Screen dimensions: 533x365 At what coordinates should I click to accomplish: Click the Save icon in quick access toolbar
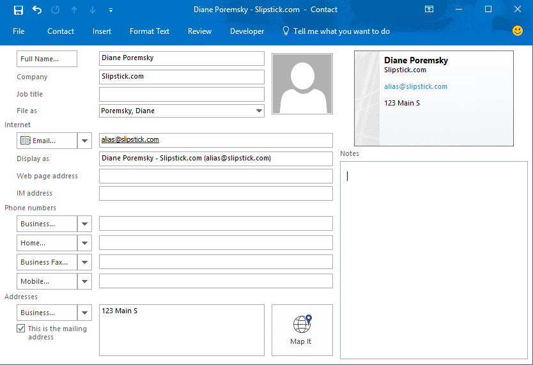pyautogui.click(x=19, y=10)
